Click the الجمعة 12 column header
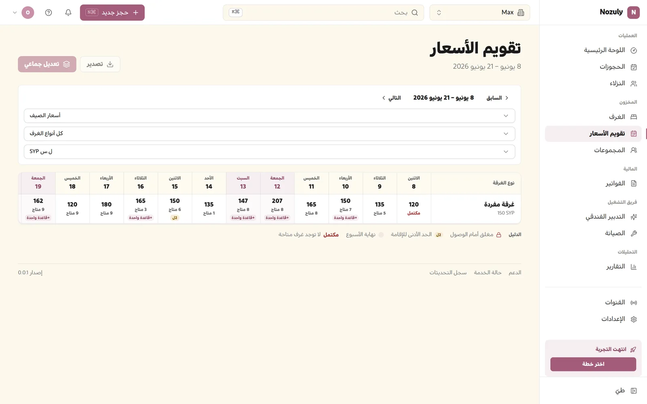 click(x=277, y=183)
